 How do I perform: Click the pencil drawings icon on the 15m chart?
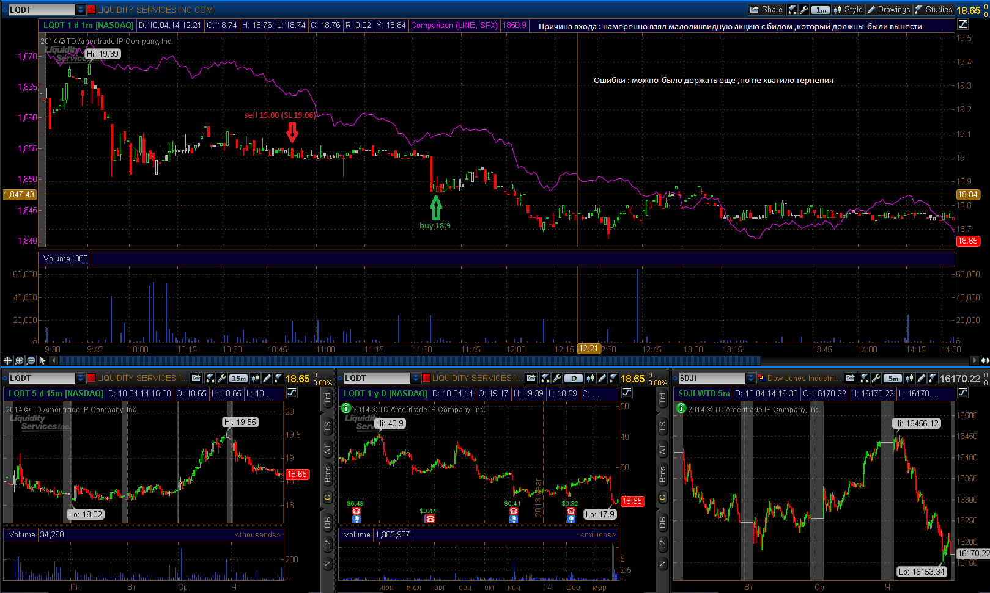(x=267, y=378)
